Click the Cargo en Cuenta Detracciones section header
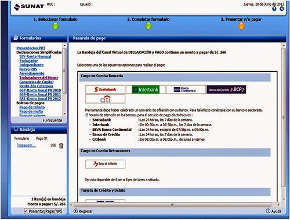 click(175, 152)
